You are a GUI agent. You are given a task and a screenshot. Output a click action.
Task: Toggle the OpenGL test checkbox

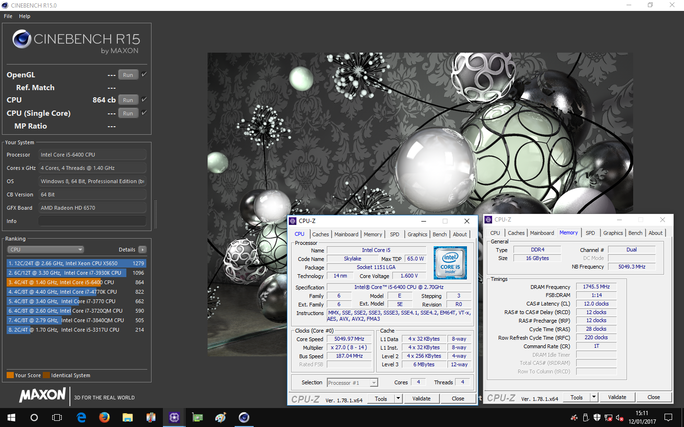pos(144,74)
